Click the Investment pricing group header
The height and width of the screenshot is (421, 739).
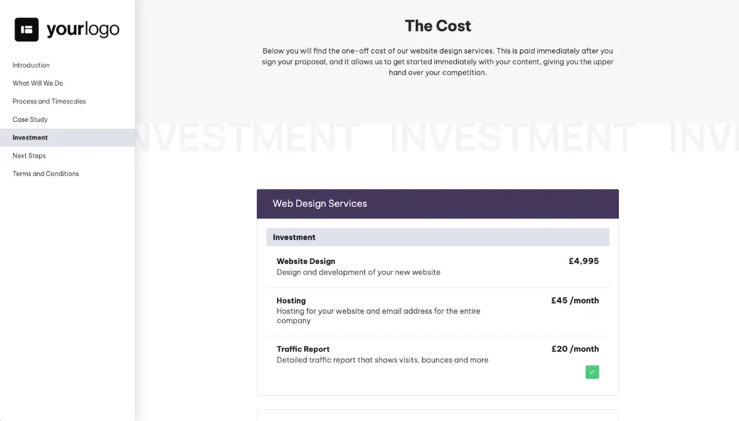(x=294, y=236)
